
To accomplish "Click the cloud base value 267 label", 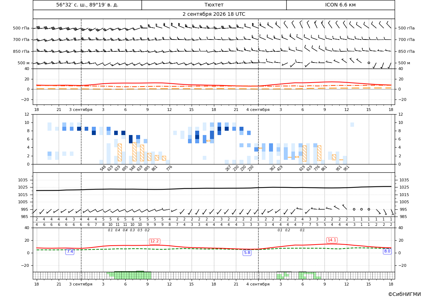I will [228, 168].
